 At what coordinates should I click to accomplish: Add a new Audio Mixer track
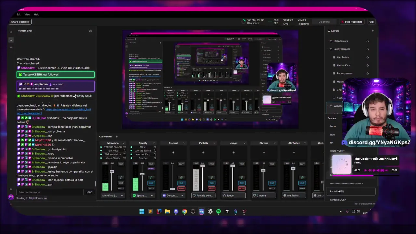[116, 137]
